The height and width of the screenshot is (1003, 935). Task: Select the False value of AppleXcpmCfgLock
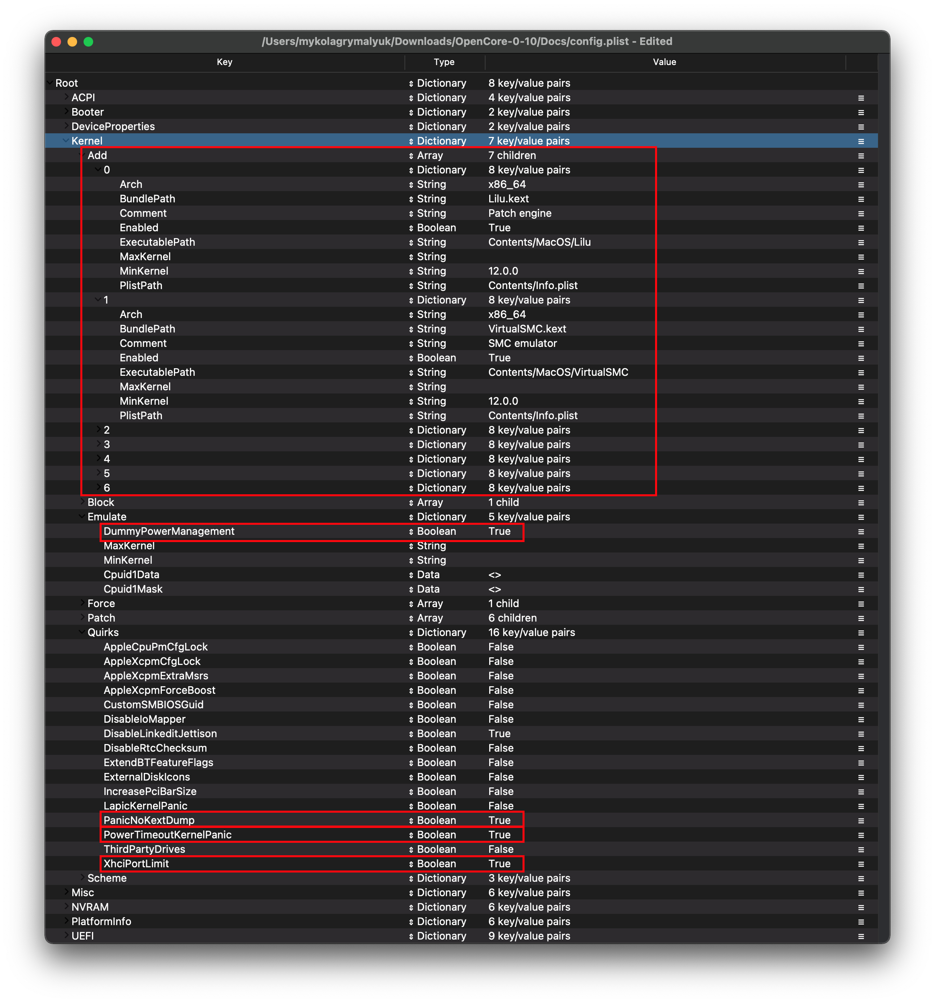tap(501, 661)
